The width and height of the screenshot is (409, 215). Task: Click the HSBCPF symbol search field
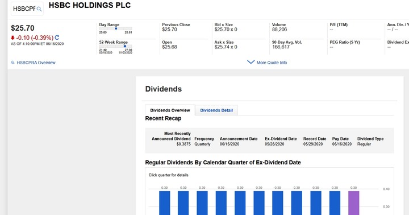click(x=27, y=9)
